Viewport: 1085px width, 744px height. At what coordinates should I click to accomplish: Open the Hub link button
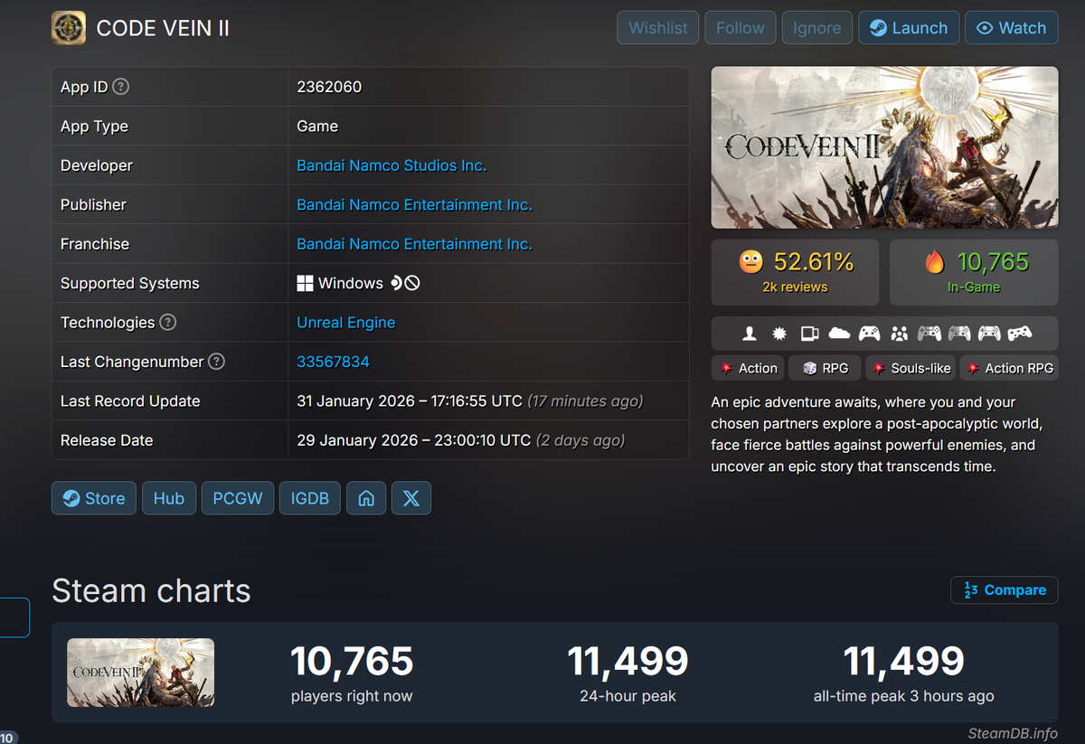click(x=169, y=498)
